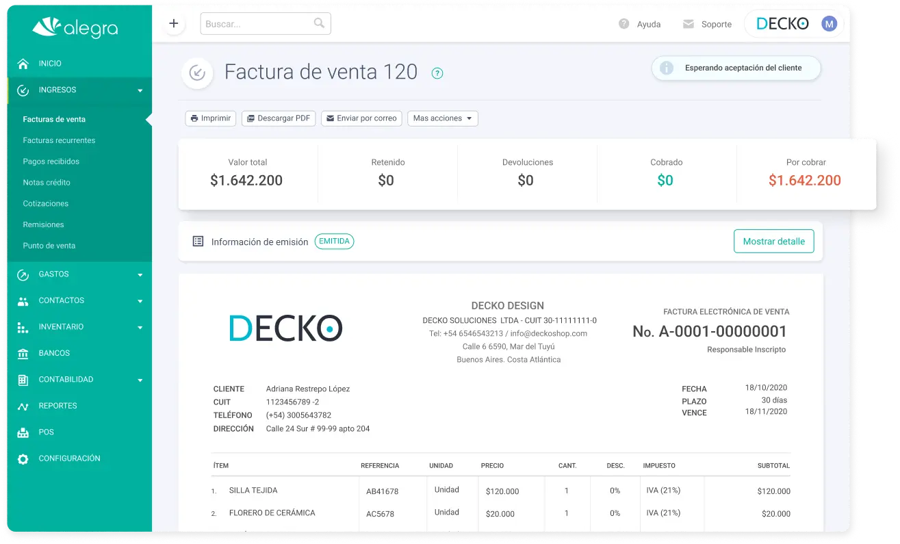Open Notas crédito submenu item
Screen dimensions: 900x544
(x=47, y=183)
